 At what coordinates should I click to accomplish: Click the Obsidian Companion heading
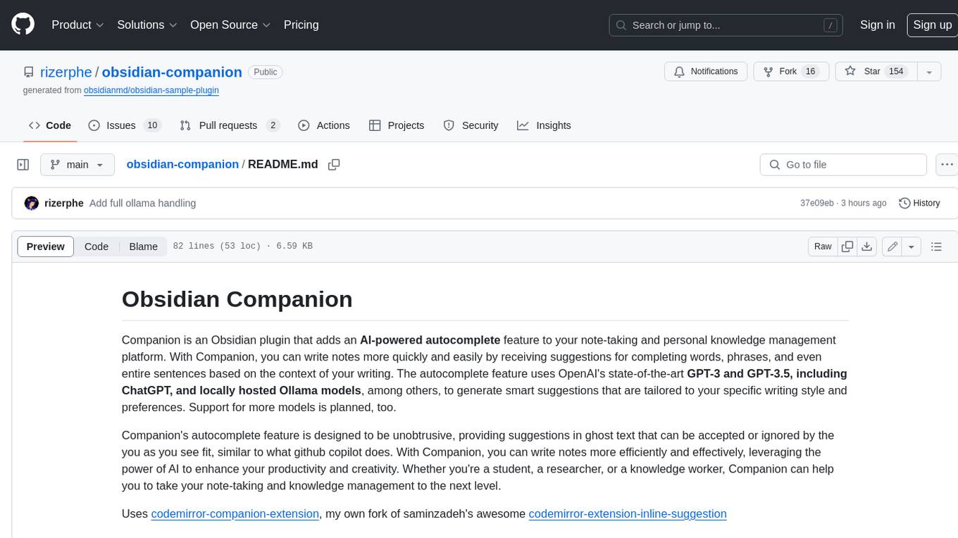237,299
